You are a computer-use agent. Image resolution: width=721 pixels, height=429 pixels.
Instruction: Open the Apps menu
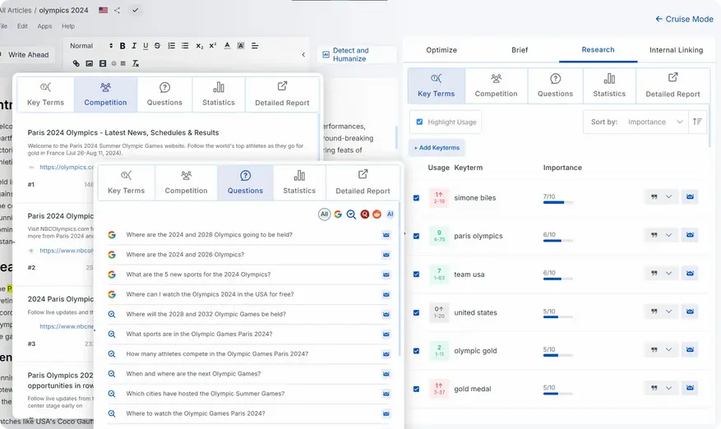coord(44,26)
